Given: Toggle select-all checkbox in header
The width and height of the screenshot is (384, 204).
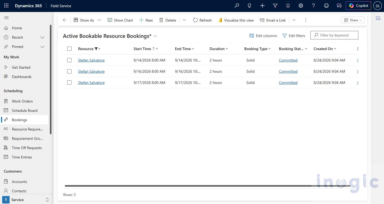Looking at the screenshot, I should click(69, 49).
